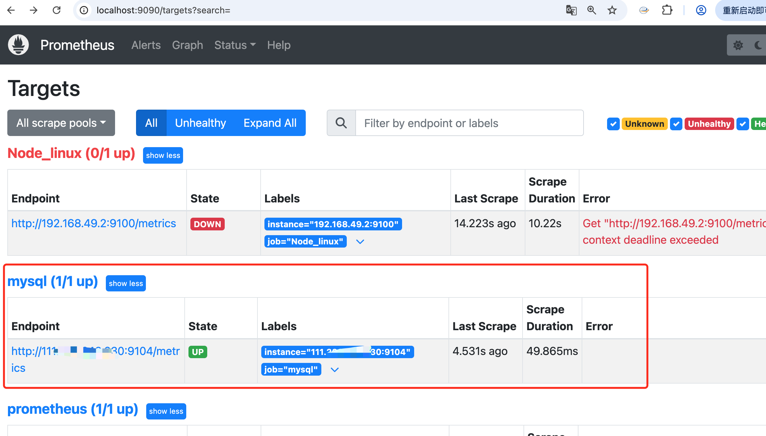
Task: Bookmark page with star icon
Action: pos(612,10)
